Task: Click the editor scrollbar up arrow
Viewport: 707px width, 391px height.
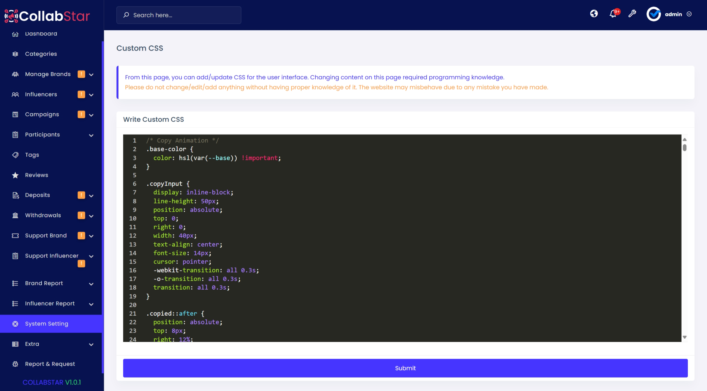Action: pos(684,140)
